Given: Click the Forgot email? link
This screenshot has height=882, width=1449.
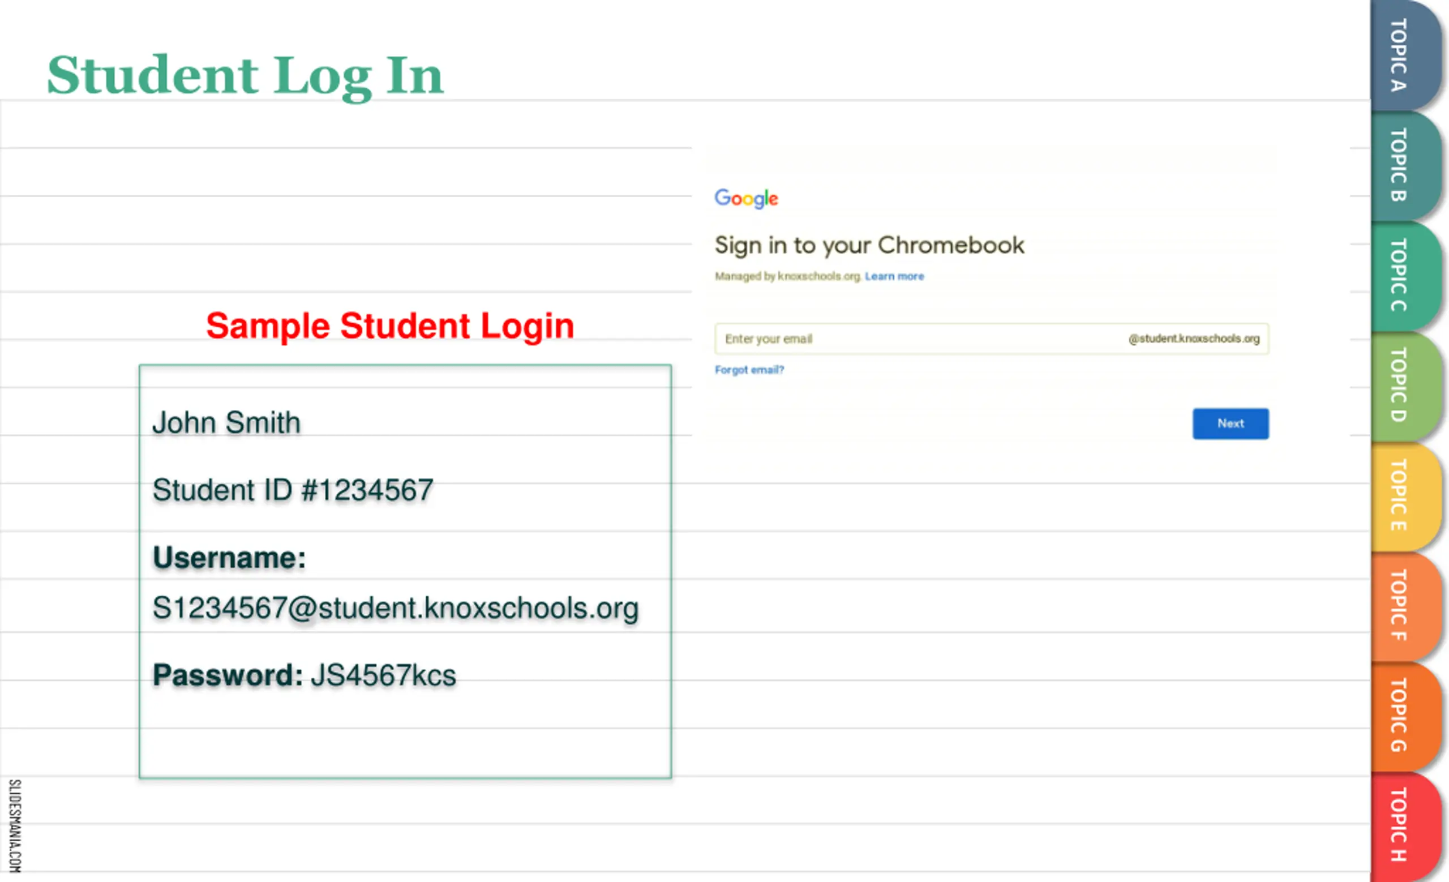Looking at the screenshot, I should pos(749,370).
